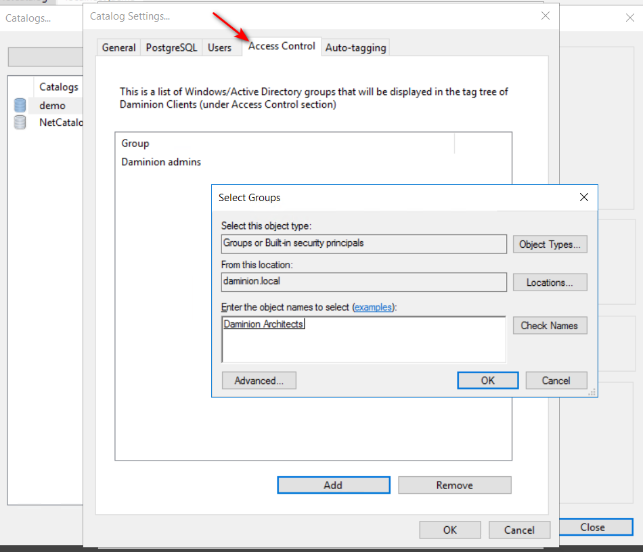
Task: Close the Catalog Settings window
Action: click(x=546, y=16)
